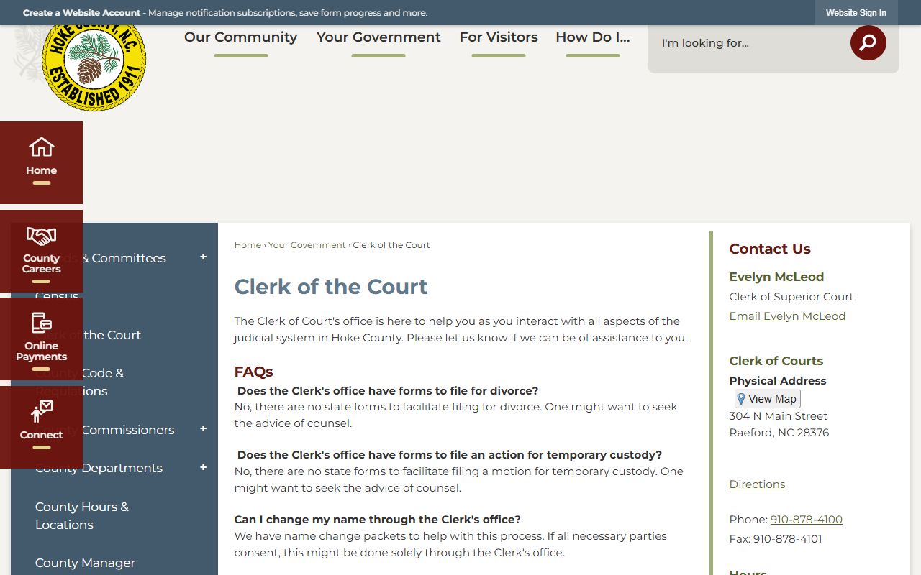Click the Evelyn McLeod name text
This screenshot has height=575, width=921.
point(776,277)
